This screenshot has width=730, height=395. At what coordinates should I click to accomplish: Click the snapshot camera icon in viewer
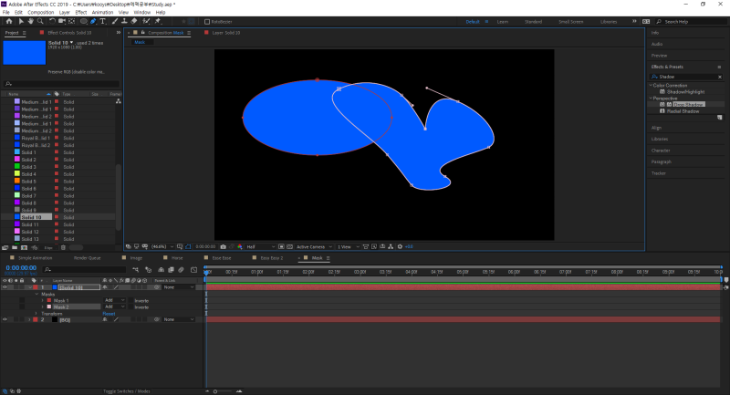pyautogui.click(x=223, y=246)
